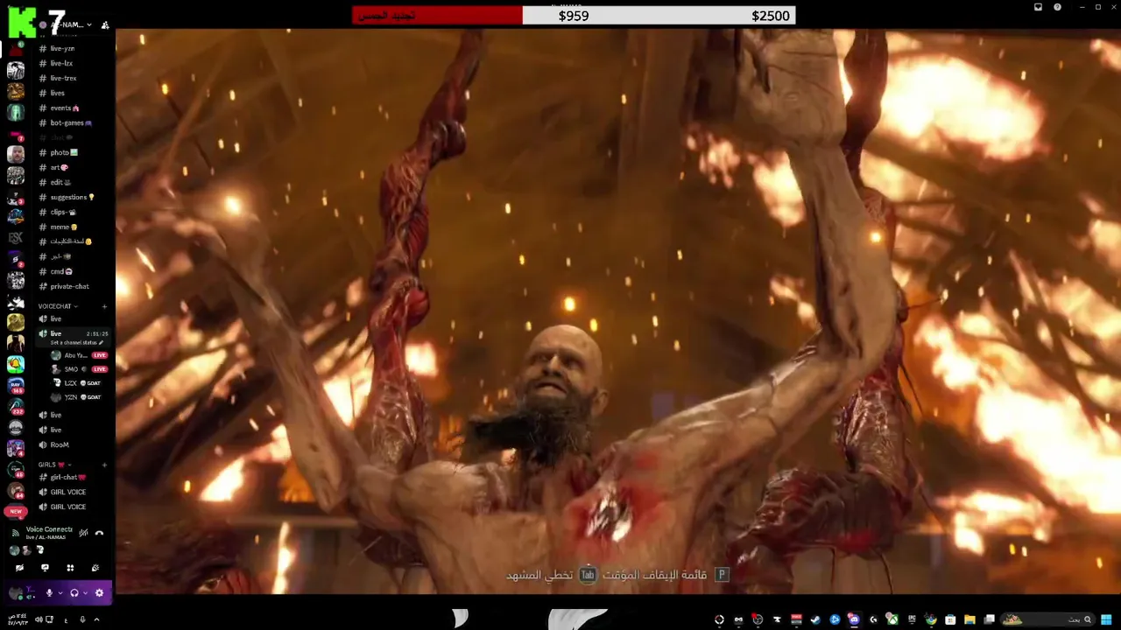Open Task View from taskbar
The image size is (1121, 630).
pyautogui.click(x=989, y=619)
